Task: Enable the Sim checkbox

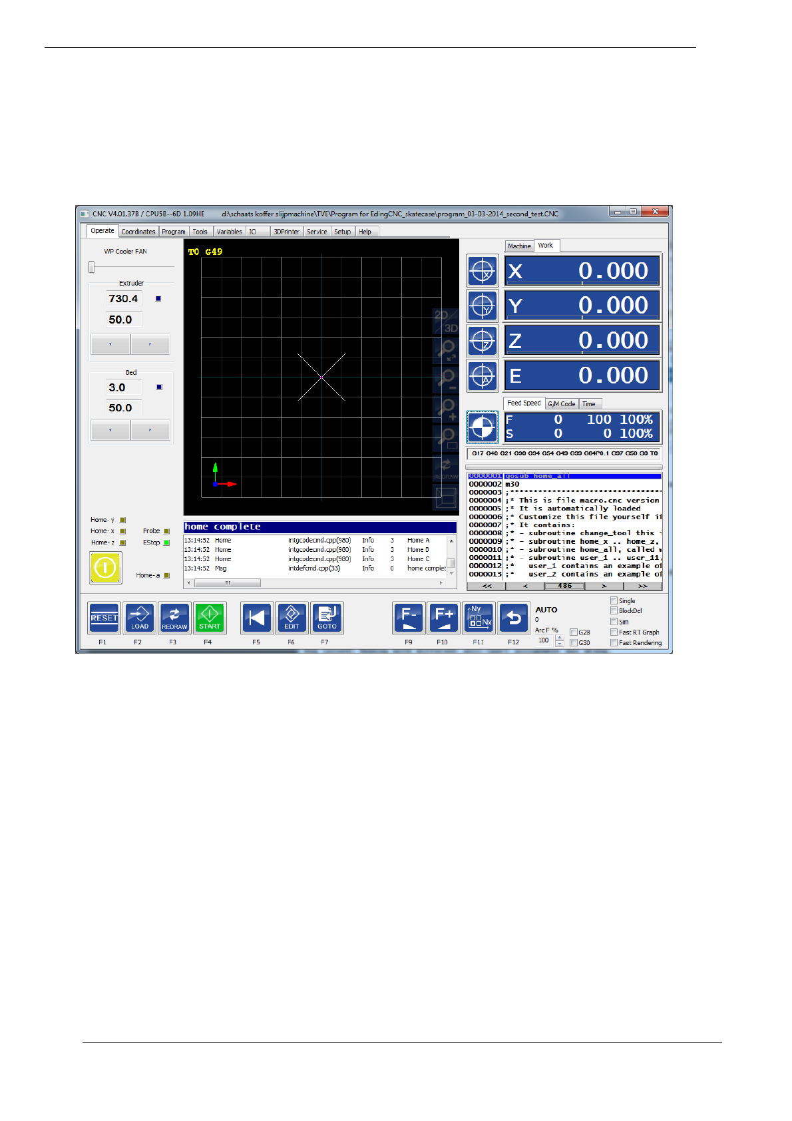Action: 614,622
